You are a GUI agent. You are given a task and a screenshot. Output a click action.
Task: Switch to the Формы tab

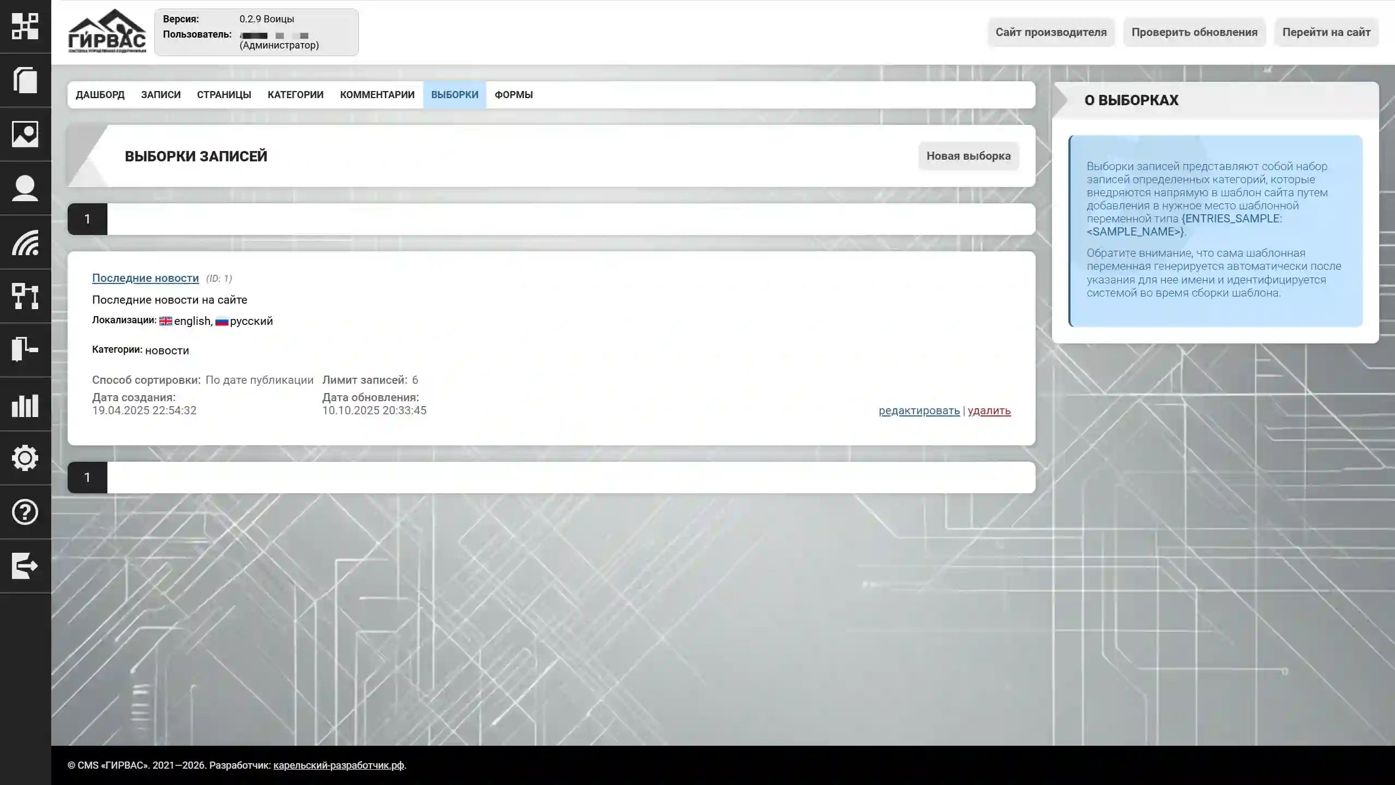click(513, 95)
